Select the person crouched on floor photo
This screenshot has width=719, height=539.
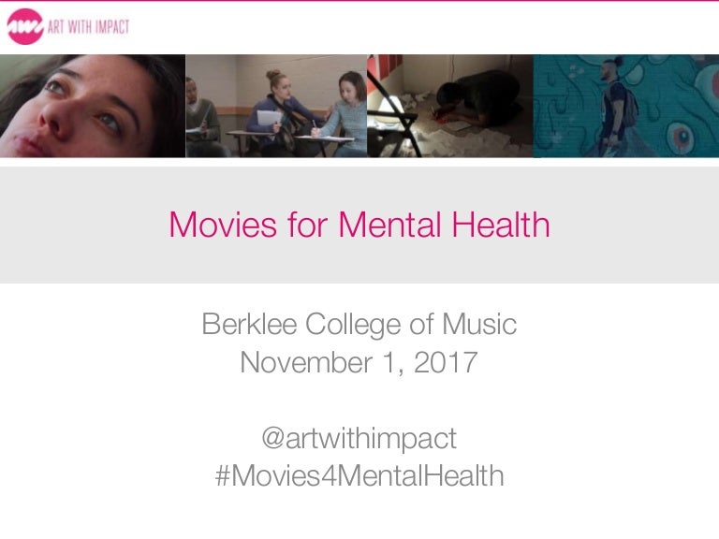point(450,106)
